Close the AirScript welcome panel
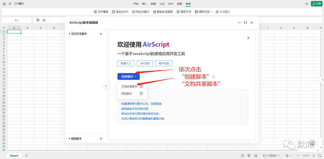The height and width of the screenshot is (159, 324). pyautogui.click(x=248, y=38)
